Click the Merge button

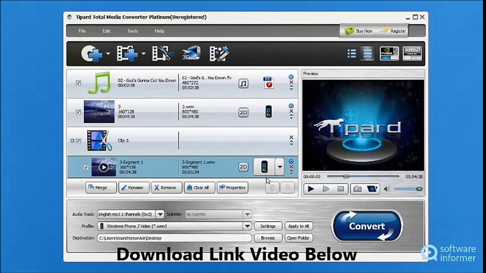pyautogui.click(x=101, y=188)
